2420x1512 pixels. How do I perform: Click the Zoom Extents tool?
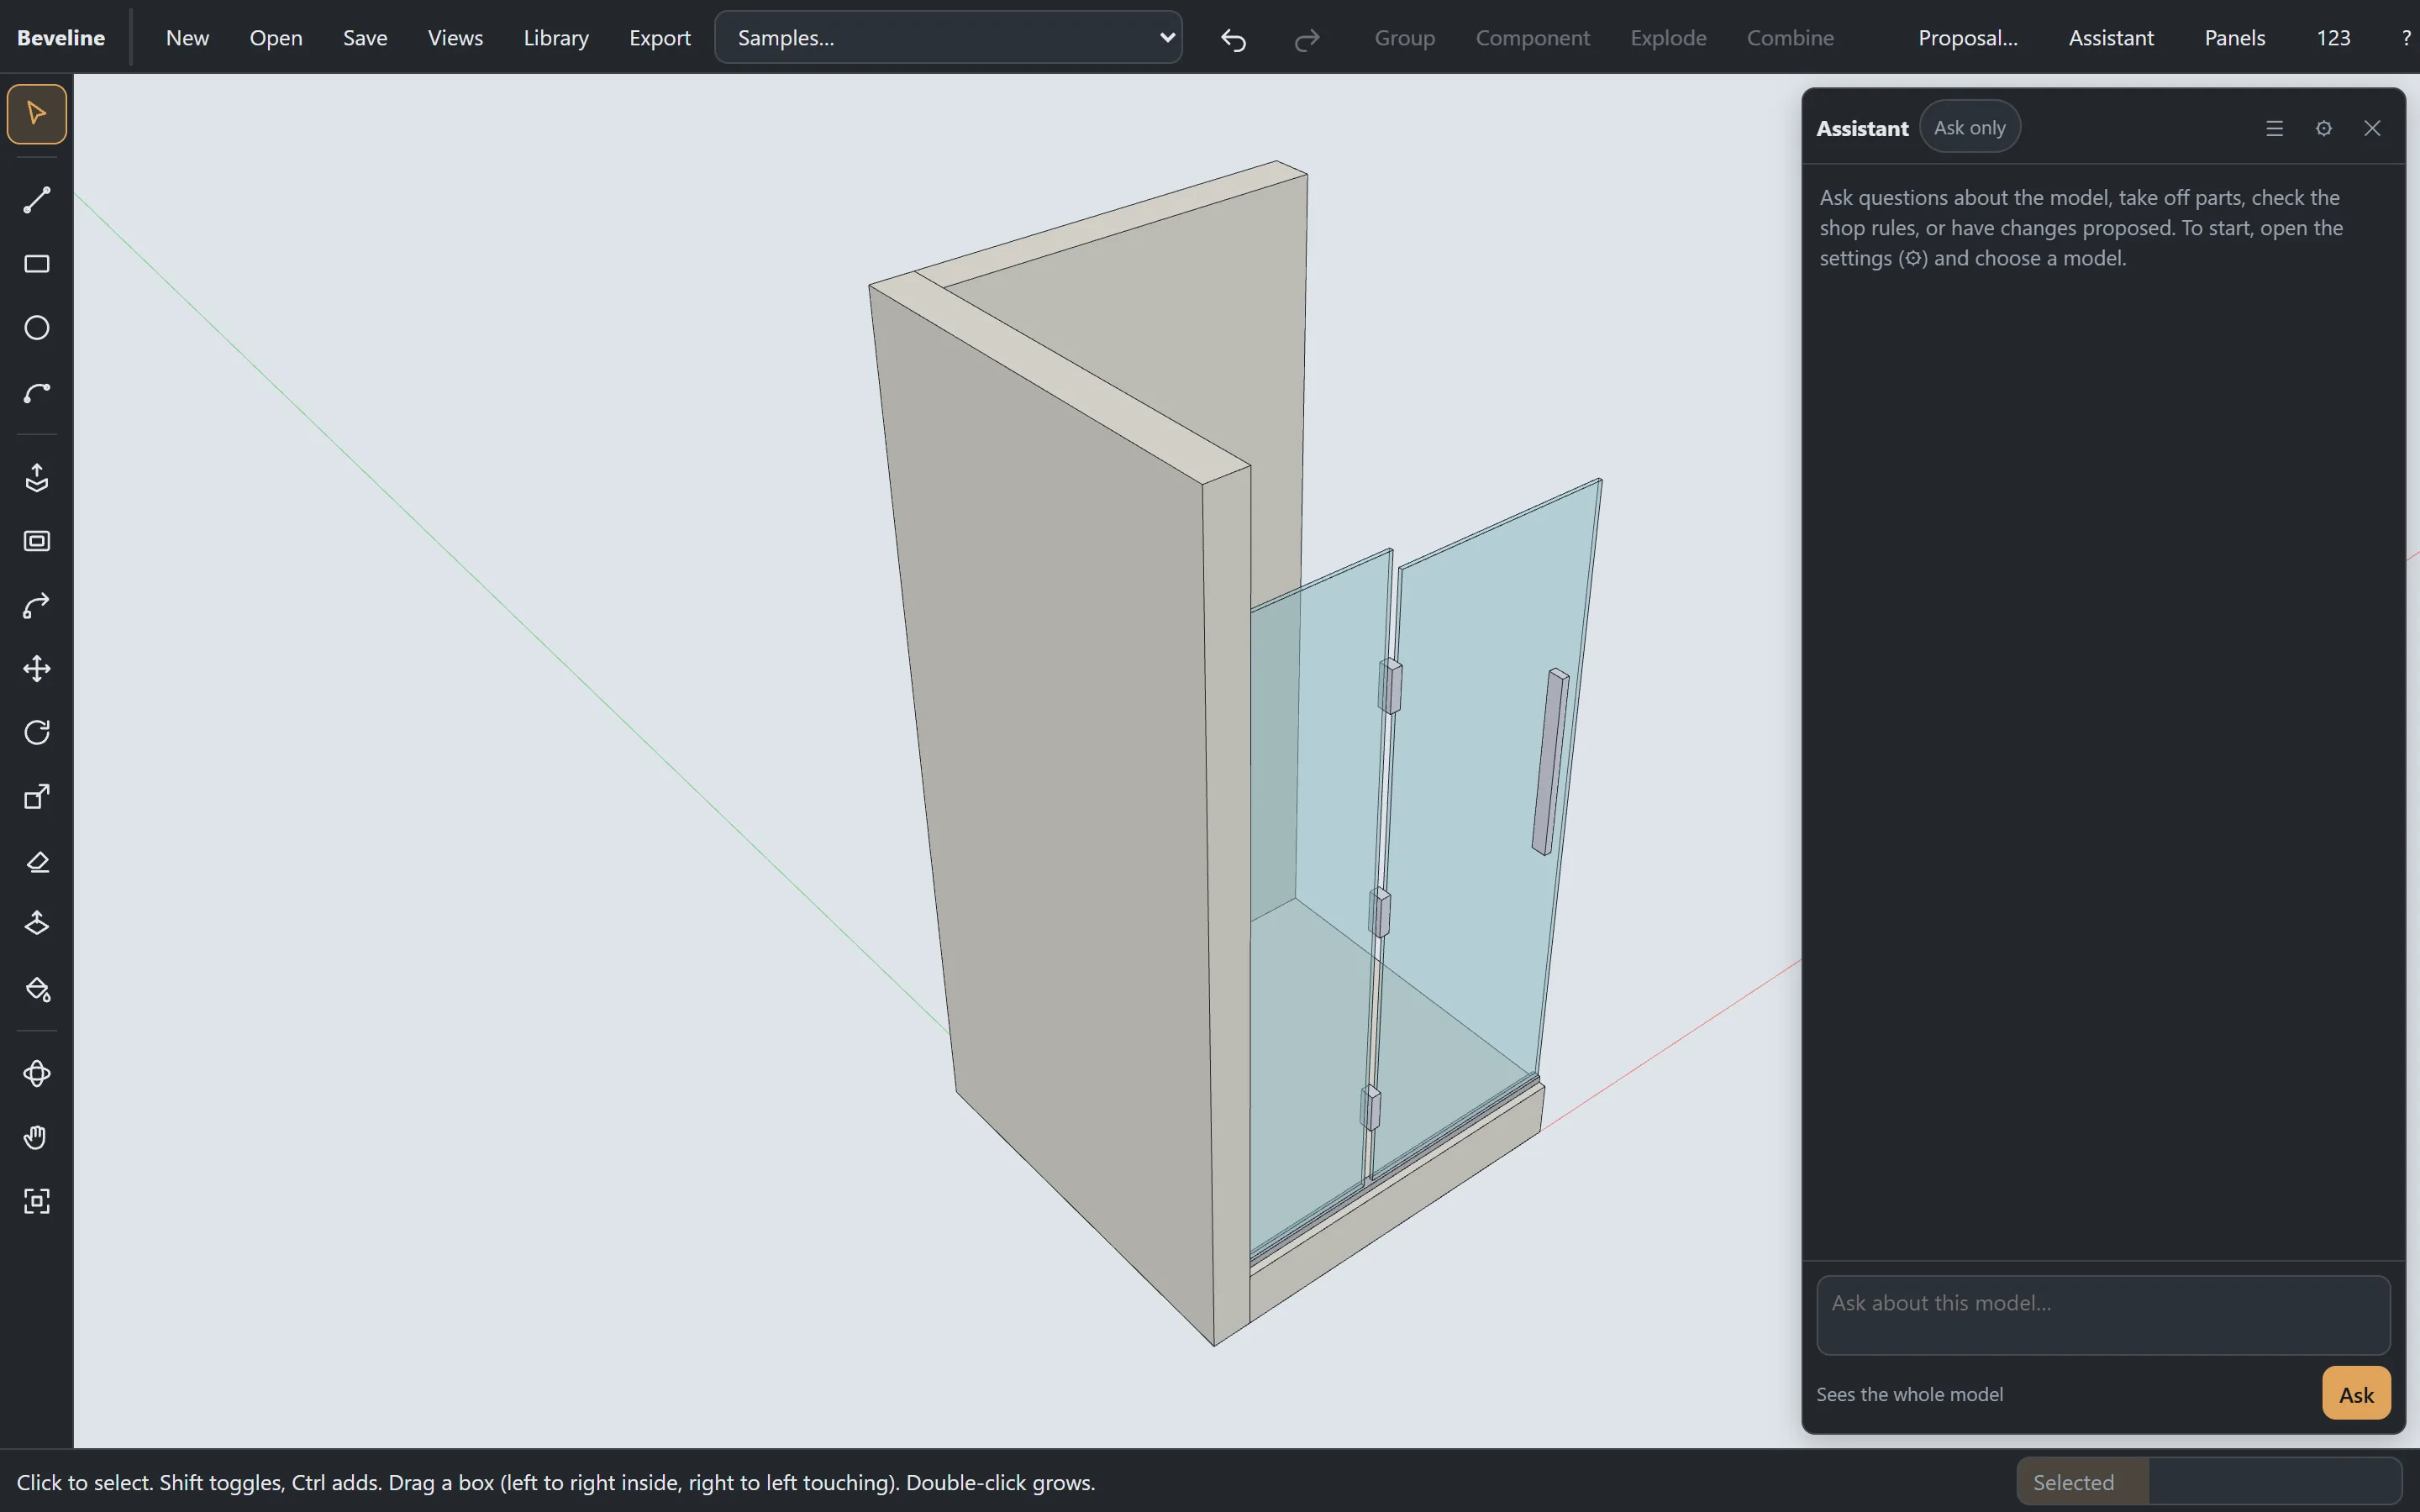[37, 1202]
